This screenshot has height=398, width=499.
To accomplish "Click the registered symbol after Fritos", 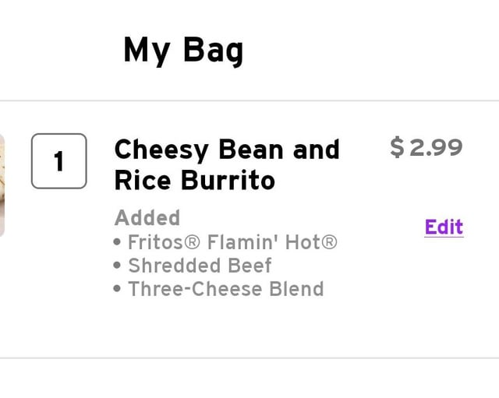I will click(x=193, y=242).
